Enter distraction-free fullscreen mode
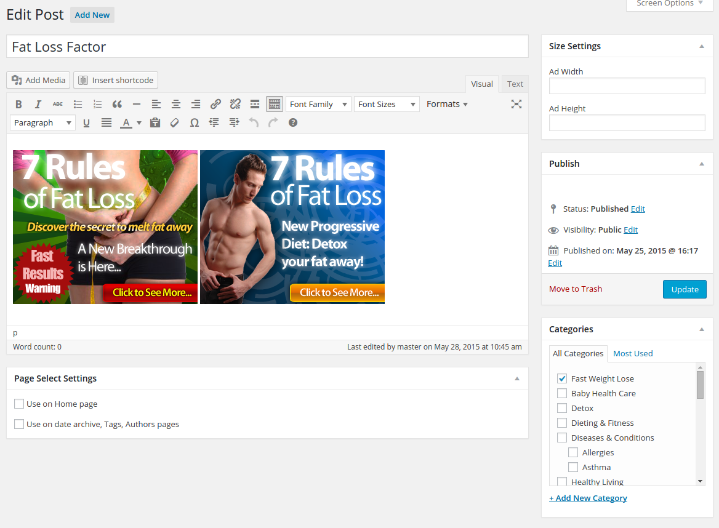 pos(516,104)
